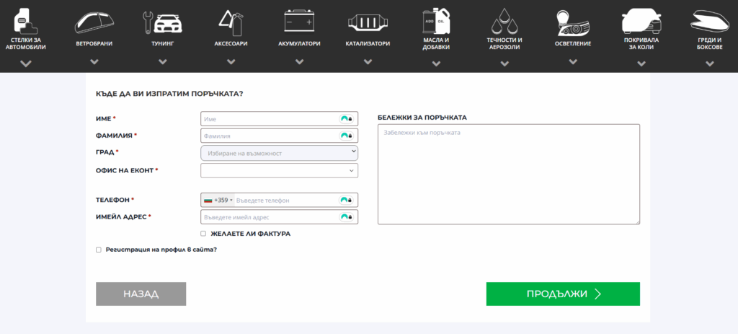738x334 pixels.
Task: Click the headlight bulb lighting icon
Action: tap(573, 22)
